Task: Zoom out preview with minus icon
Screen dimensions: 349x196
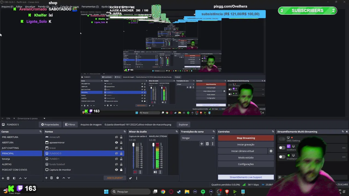Action: click(x=2, y=118)
